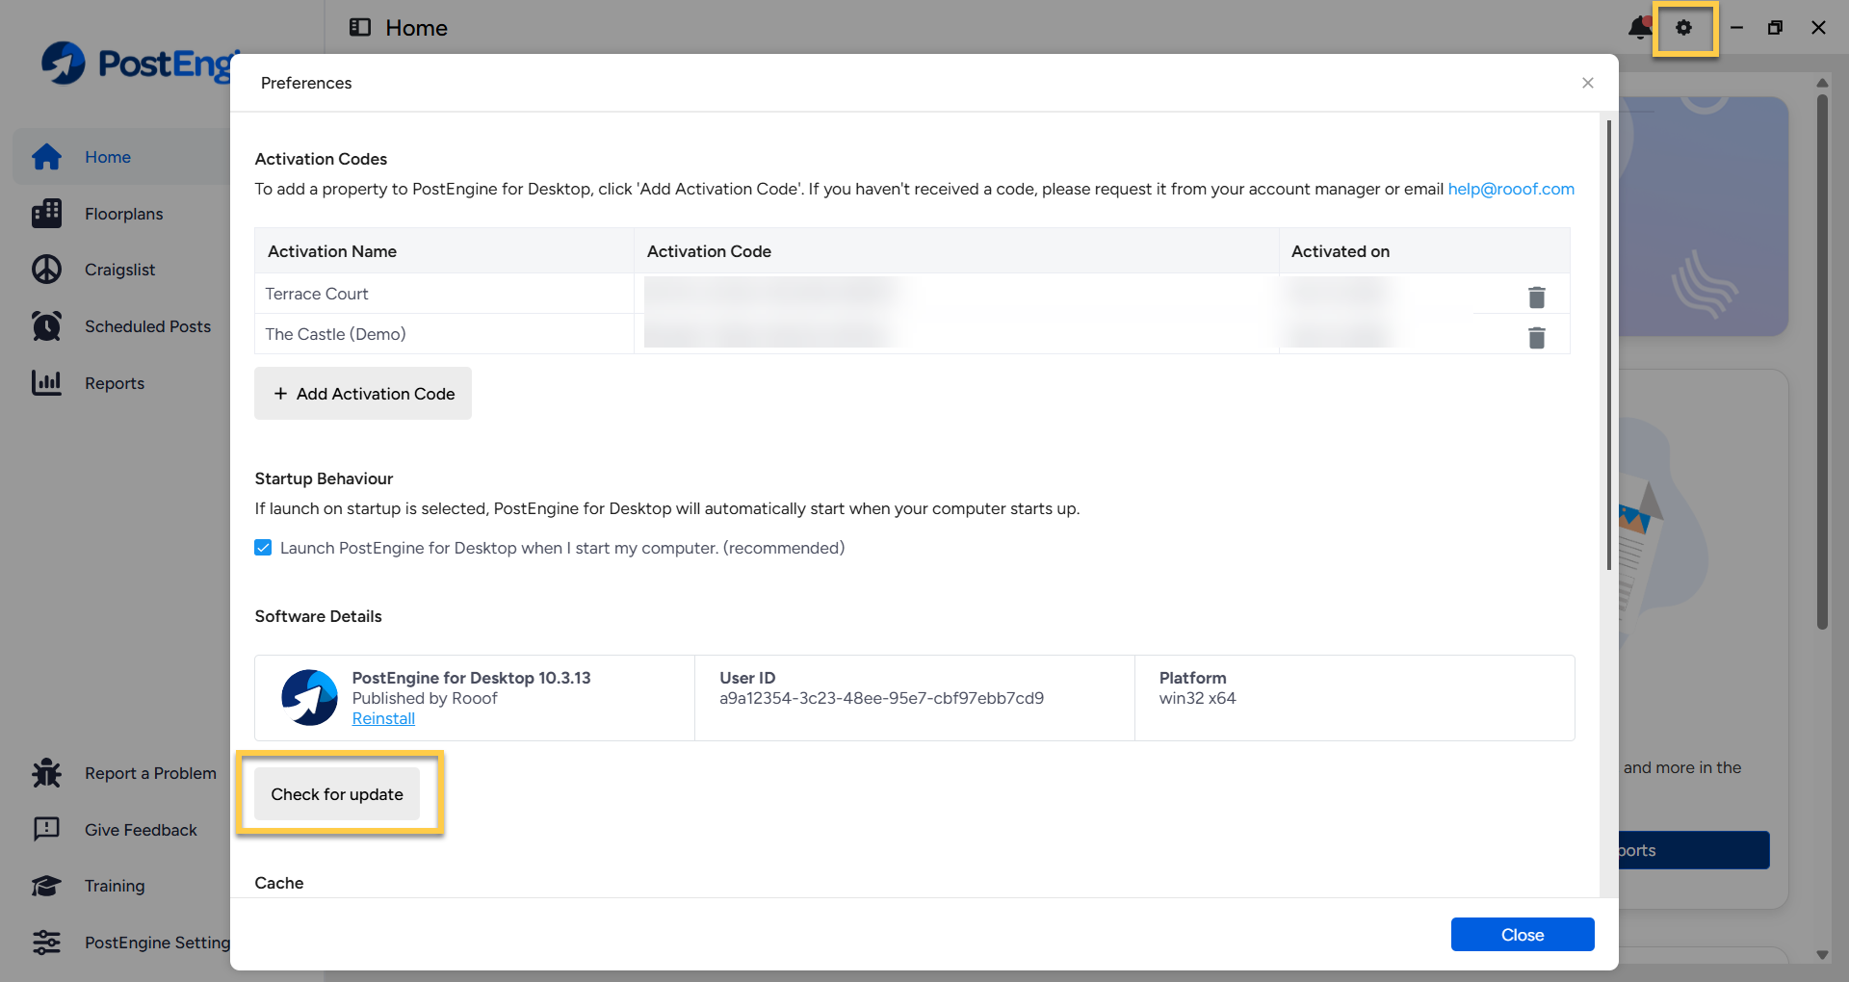Screen dimensions: 1849x982
Task: Click Add Activation Code button
Action: [x=363, y=394]
